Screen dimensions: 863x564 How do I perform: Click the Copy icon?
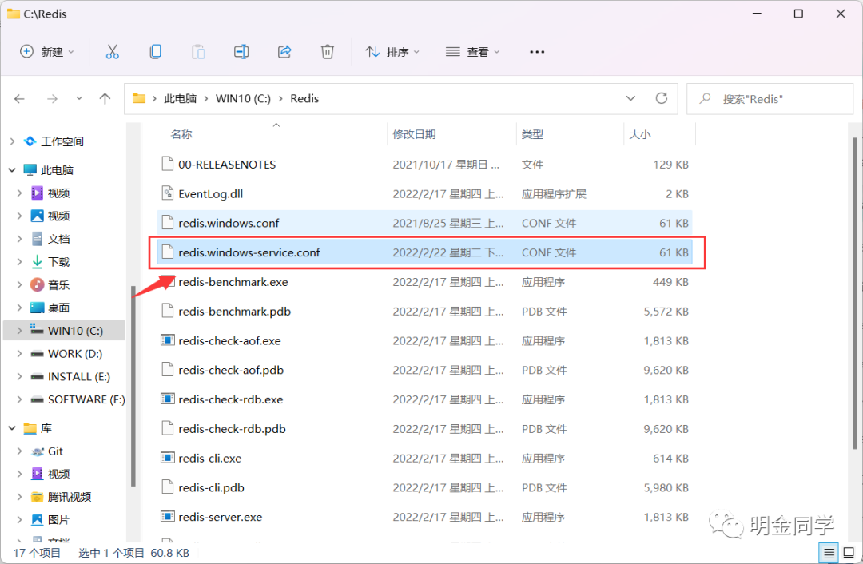coord(155,51)
